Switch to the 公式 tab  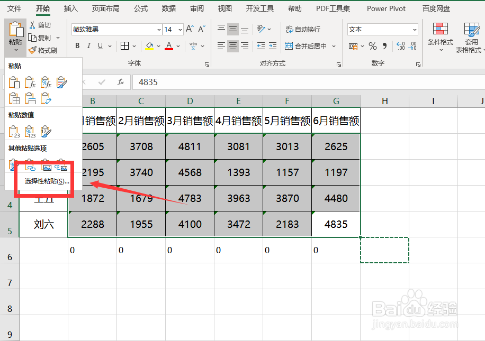coord(141,8)
